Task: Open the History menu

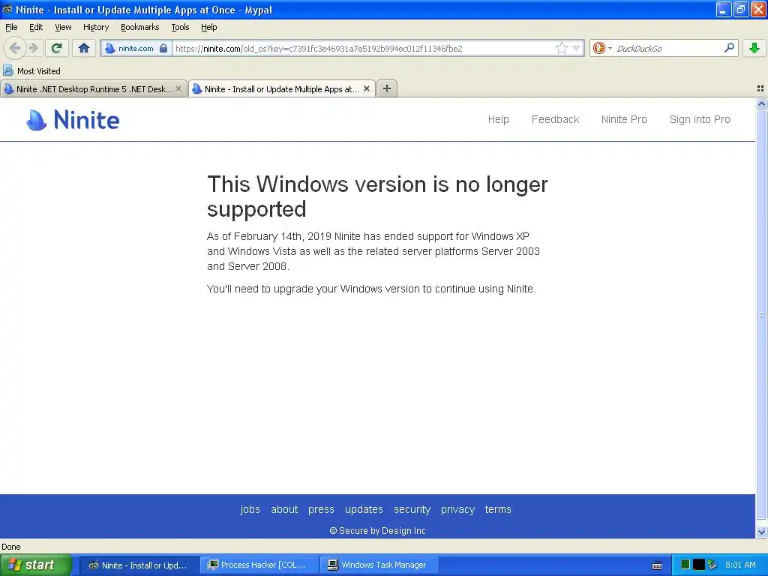Action: click(x=96, y=27)
